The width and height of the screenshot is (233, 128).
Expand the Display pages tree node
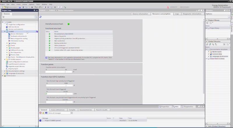(x=7, y=48)
